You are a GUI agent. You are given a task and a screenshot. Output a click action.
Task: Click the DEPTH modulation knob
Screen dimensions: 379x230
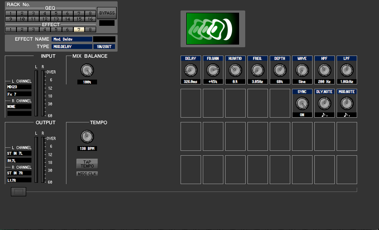coord(280,70)
